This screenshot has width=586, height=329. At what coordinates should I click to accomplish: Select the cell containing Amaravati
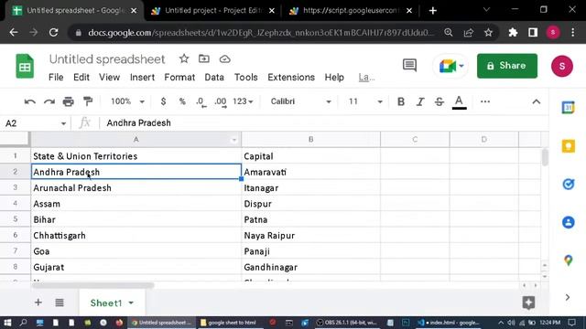coord(310,172)
